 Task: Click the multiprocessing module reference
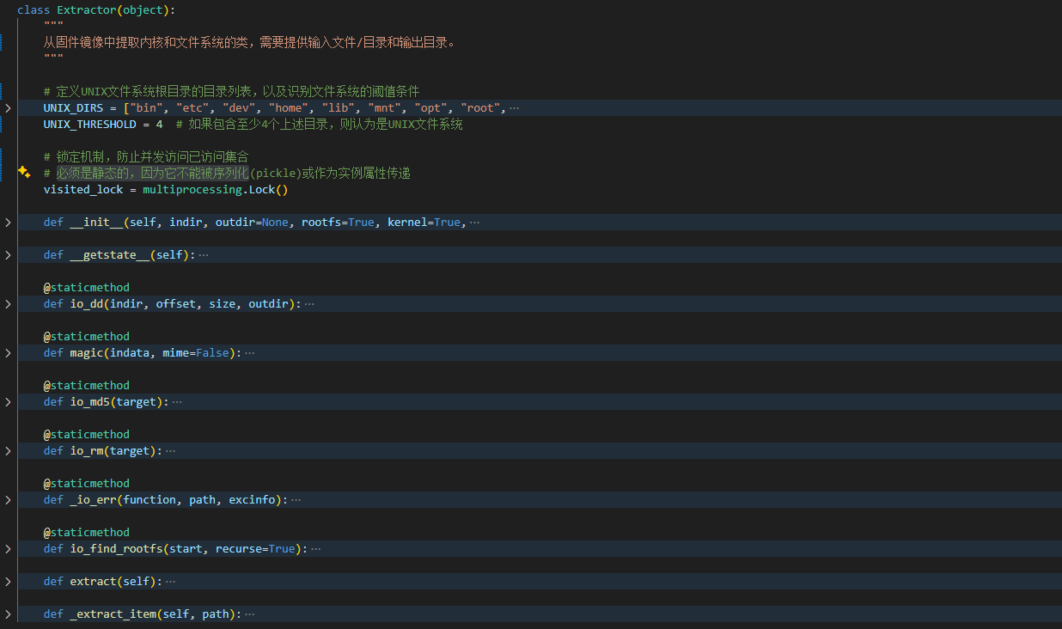[192, 190]
